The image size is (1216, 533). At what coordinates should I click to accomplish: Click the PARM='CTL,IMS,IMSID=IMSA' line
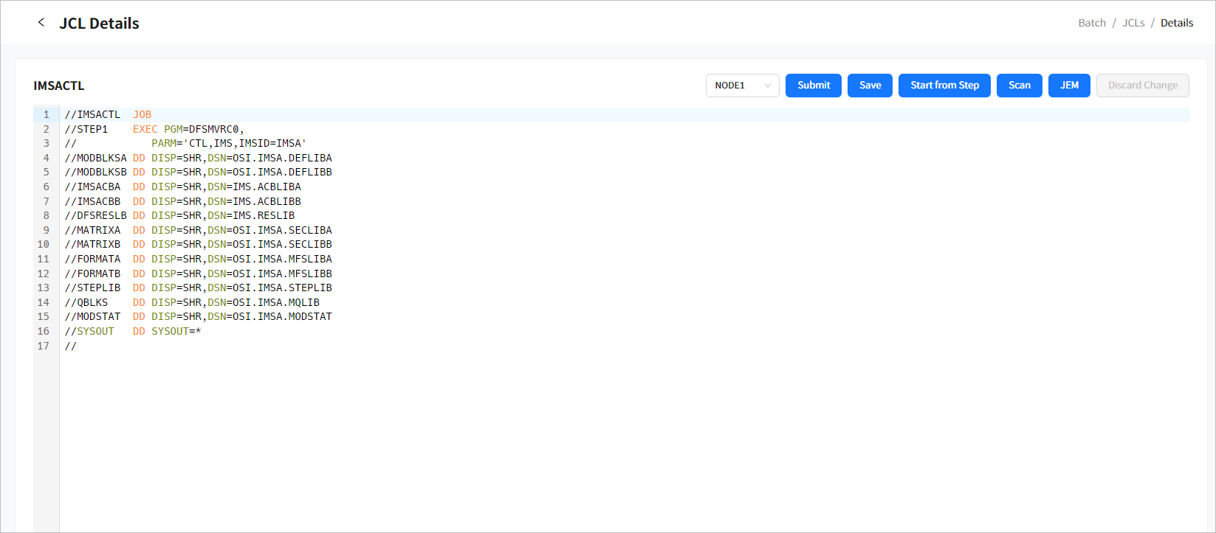(228, 144)
